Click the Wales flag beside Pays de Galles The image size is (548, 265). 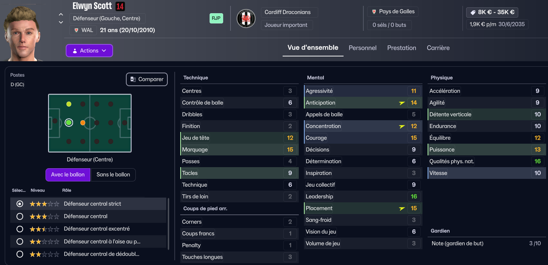[x=374, y=12]
